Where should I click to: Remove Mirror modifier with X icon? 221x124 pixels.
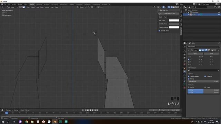click(x=219, y=50)
